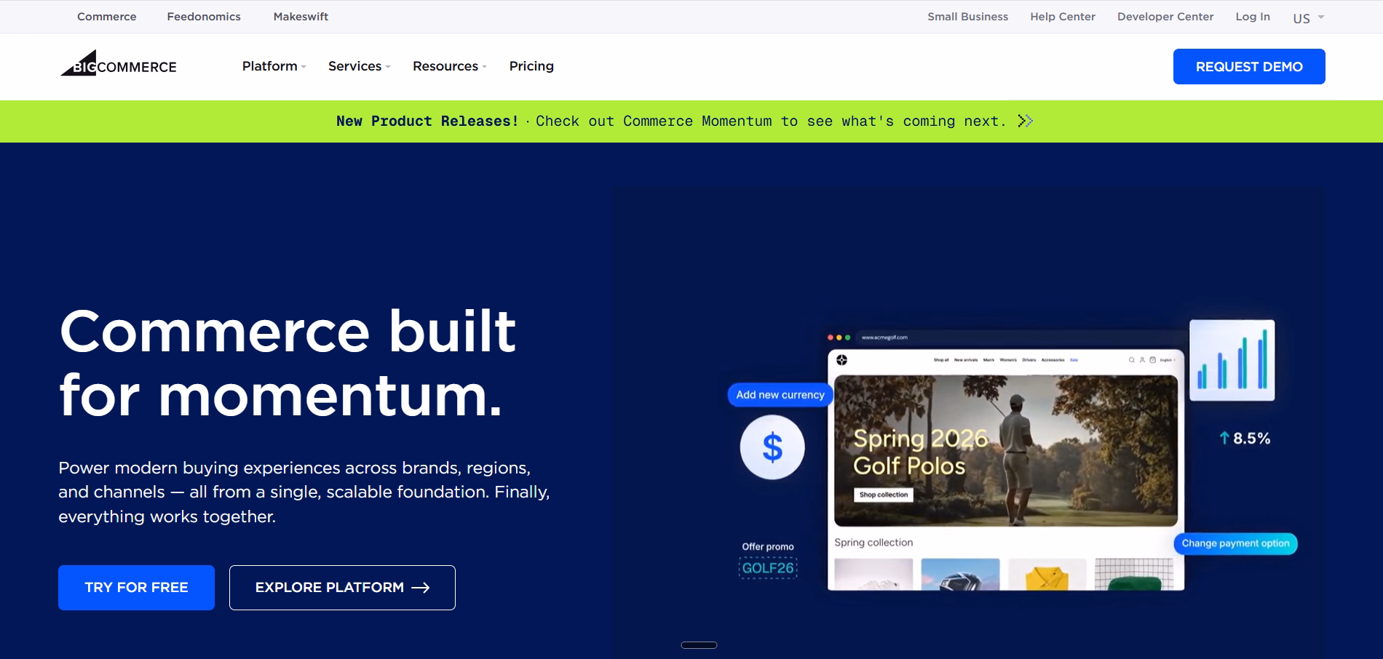
Task: Click the Offer promo label
Action: coord(768,547)
